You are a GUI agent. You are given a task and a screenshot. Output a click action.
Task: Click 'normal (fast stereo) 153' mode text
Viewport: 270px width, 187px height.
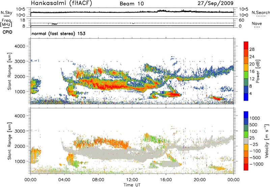tap(58, 34)
